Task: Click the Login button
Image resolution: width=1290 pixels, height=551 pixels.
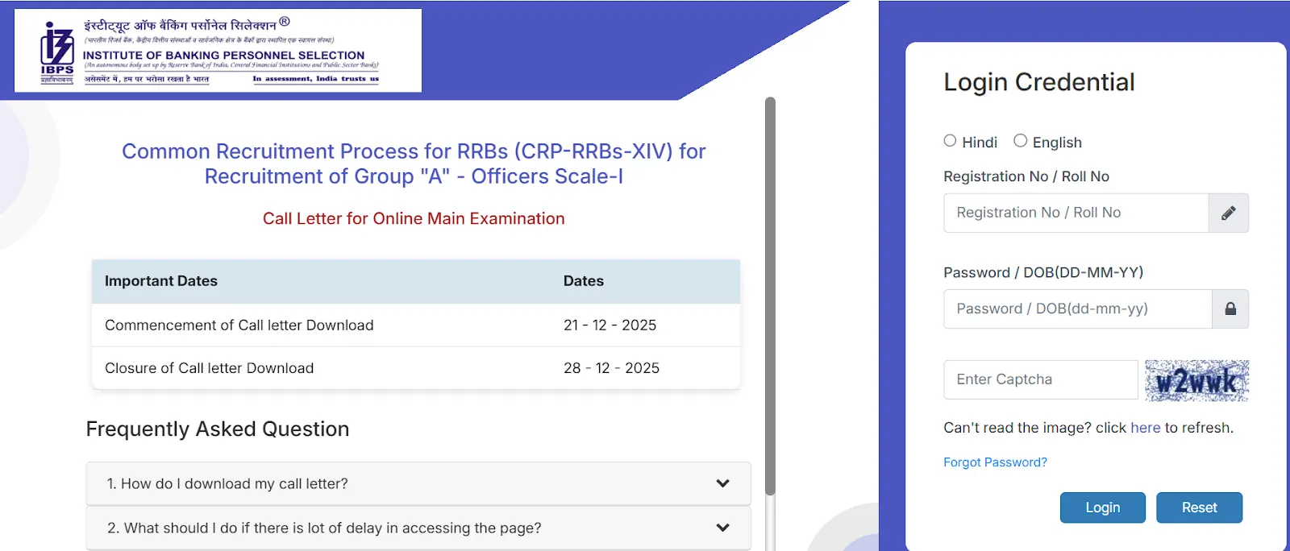Action: coord(1102,507)
